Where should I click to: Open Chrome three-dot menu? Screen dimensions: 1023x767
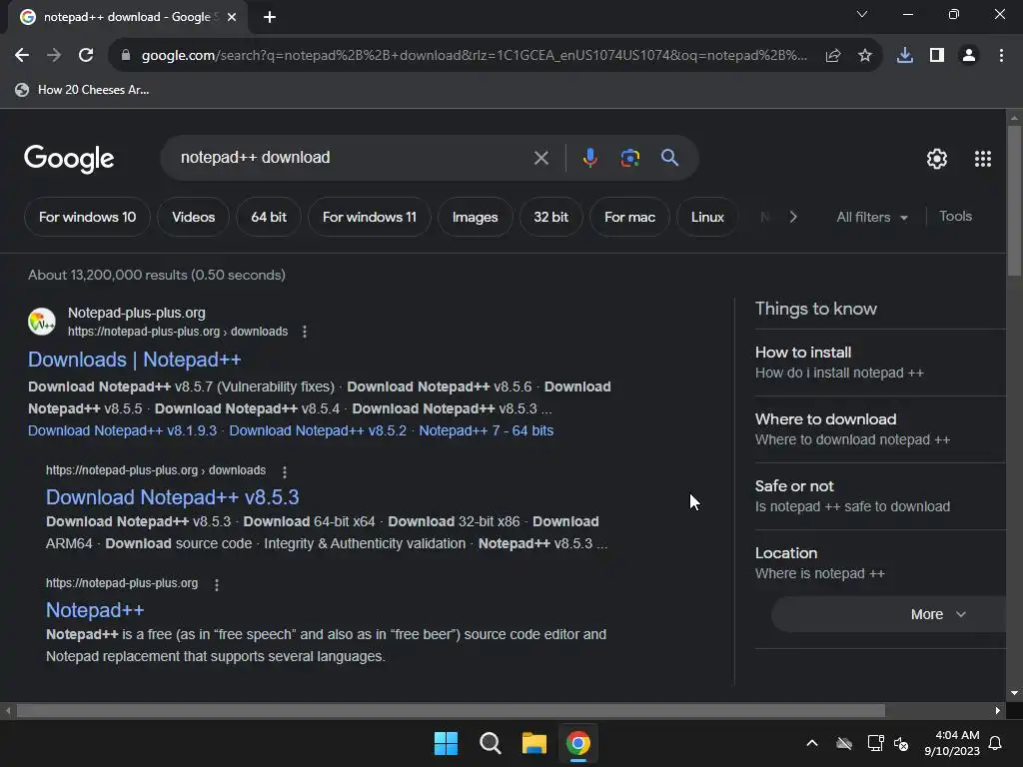point(1001,56)
